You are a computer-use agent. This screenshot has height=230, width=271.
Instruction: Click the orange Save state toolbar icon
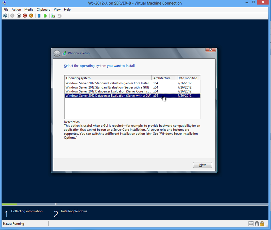coord(31,16)
